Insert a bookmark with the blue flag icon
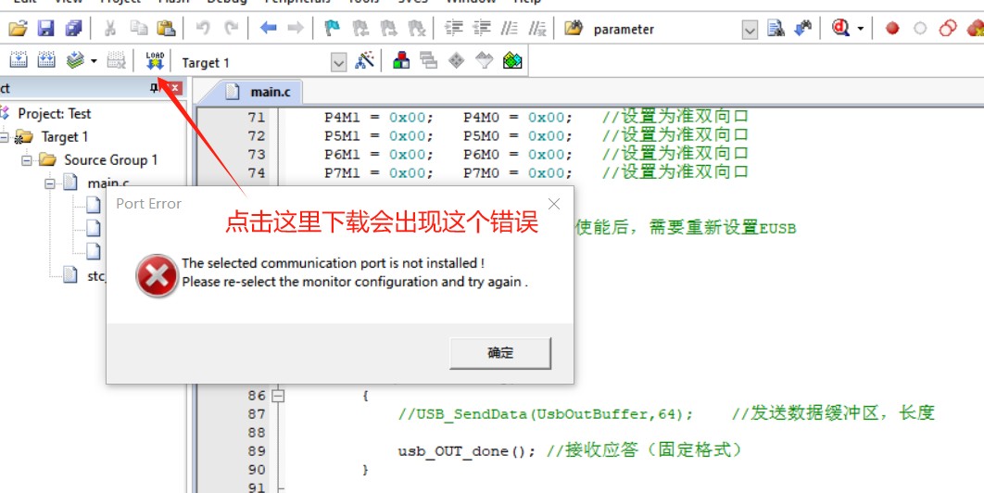The image size is (984, 493). point(332,28)
